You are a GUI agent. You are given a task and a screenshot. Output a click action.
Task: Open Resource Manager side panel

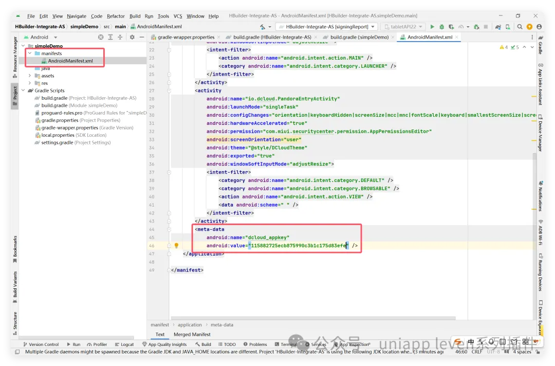coord(15,57)
